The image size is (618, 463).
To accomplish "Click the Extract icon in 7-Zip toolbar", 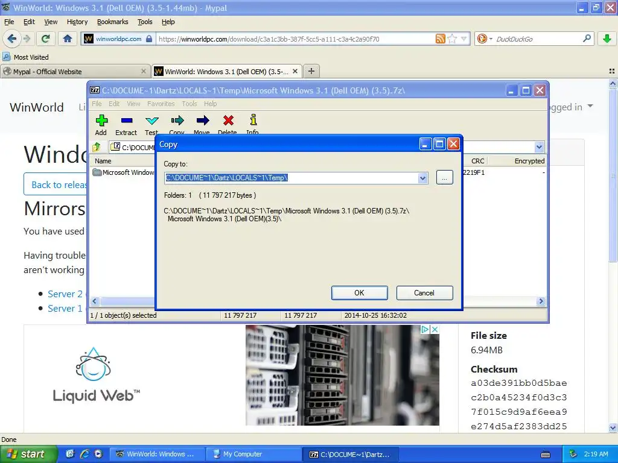I will [x=127, y=121].
